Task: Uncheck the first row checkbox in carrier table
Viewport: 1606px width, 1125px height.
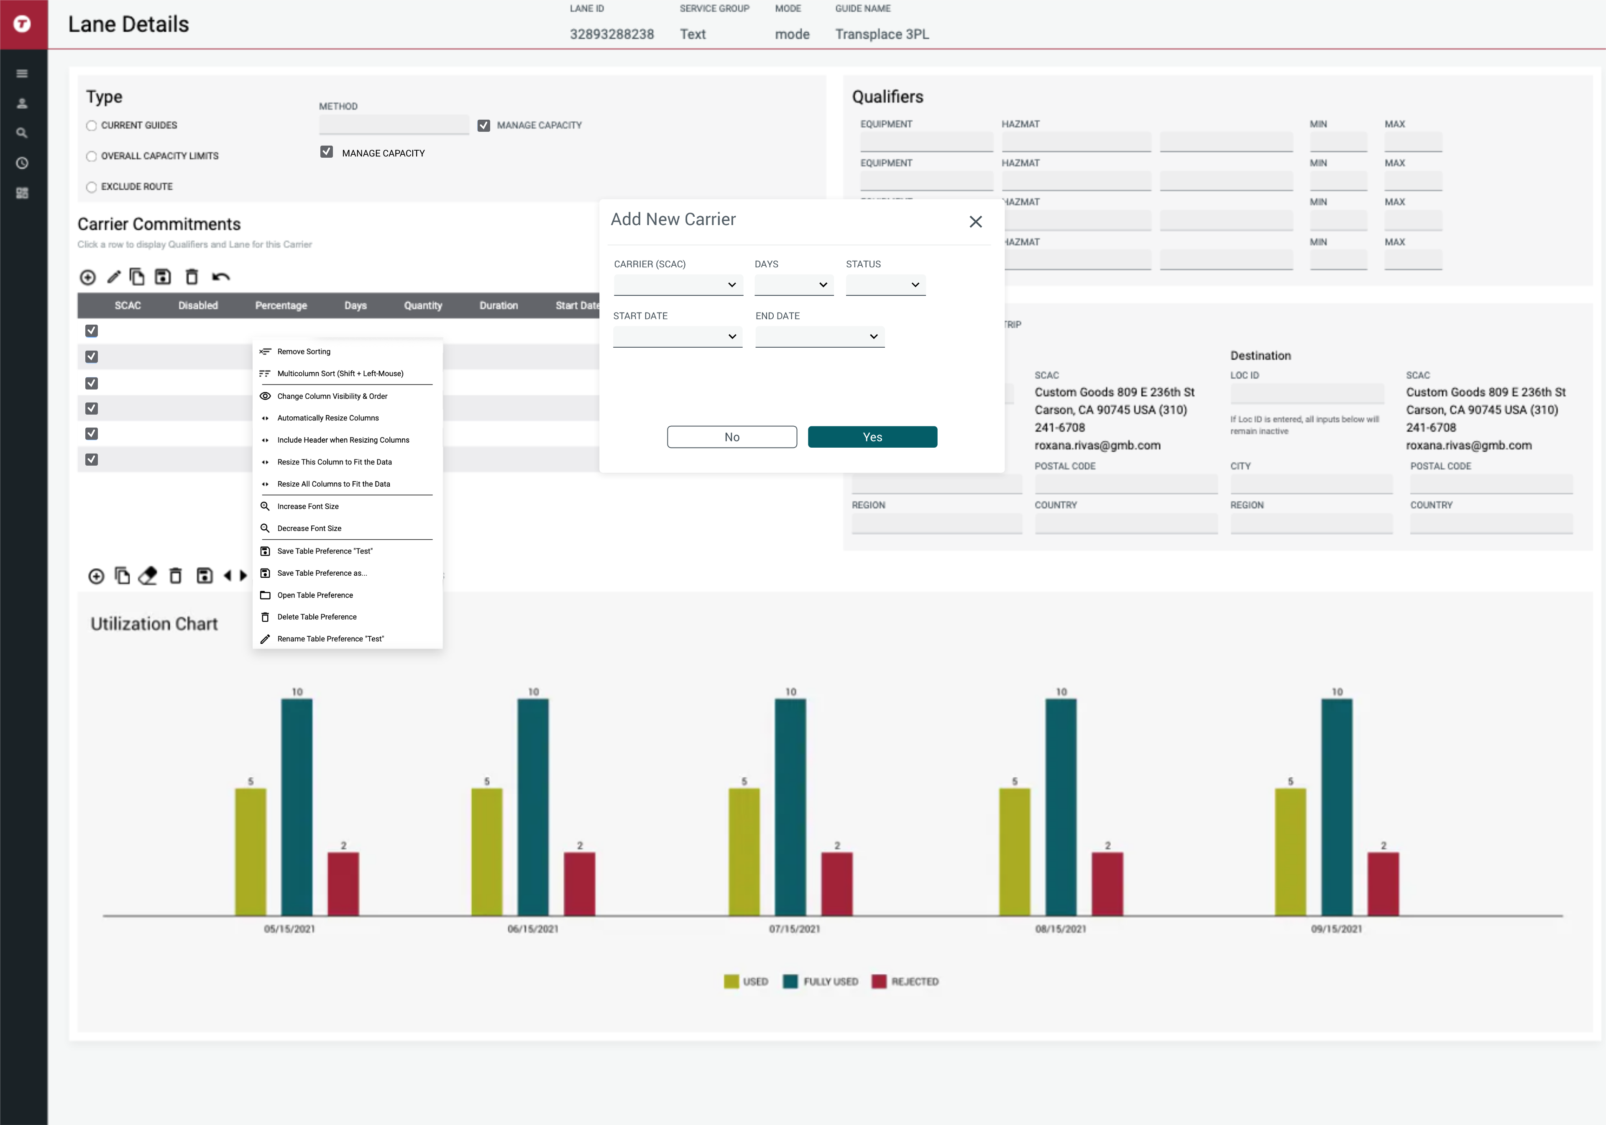Action: (92, 330)
